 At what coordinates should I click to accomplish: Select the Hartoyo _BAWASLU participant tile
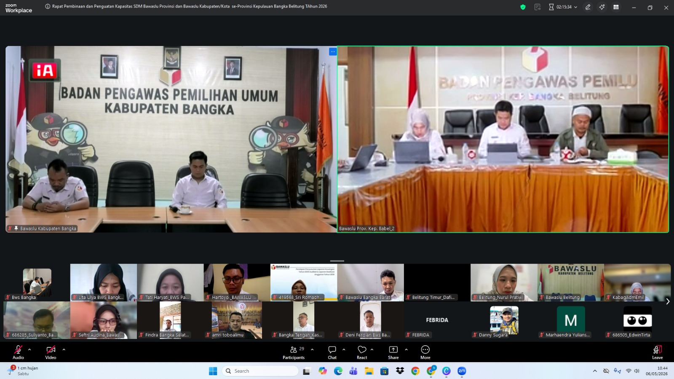pos(237,282)
